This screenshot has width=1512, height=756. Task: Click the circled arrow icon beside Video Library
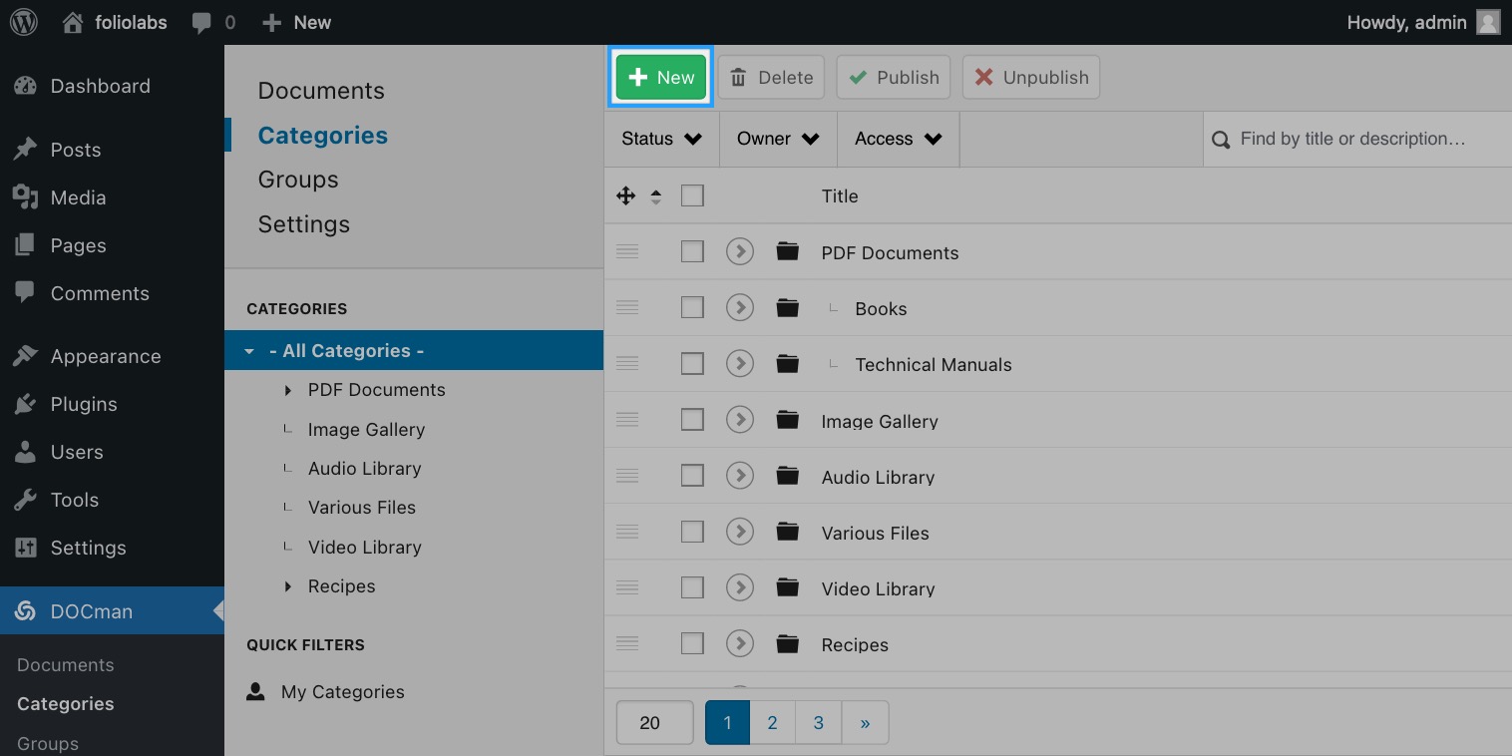pyautogui.click(x=739, y=587)
